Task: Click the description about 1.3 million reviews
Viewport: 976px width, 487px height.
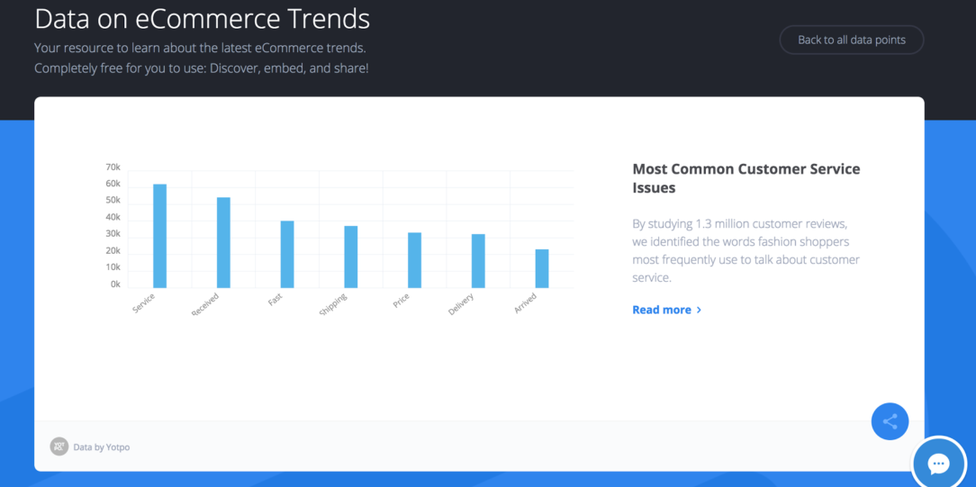Action: coord(746,250)
